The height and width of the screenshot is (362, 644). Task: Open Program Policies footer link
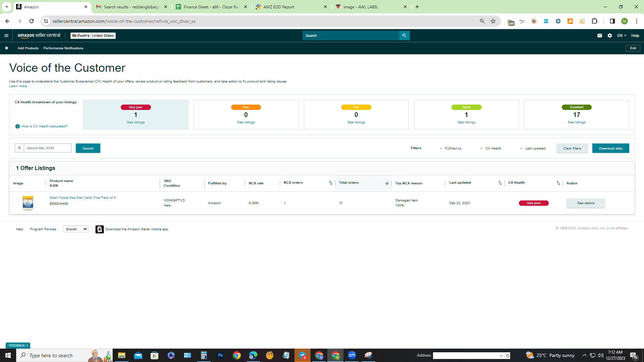pos(43,229)
